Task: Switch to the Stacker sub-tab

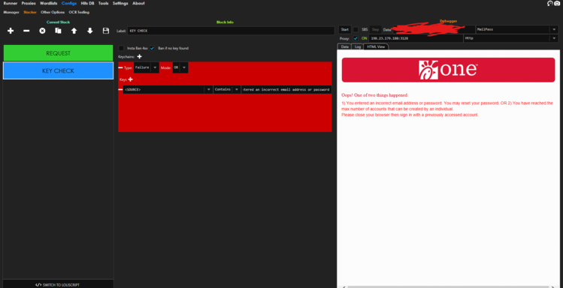Action: click(x=30, y=12)
